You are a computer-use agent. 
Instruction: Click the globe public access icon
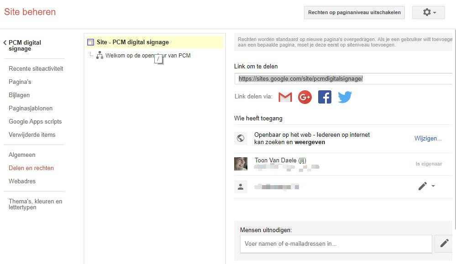[x=241, y=139]
